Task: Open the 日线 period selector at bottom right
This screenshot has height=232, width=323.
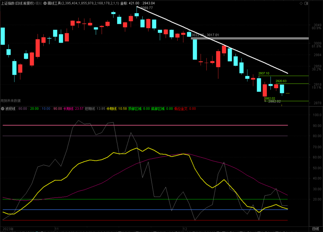Action: click(x=315, y=229)
